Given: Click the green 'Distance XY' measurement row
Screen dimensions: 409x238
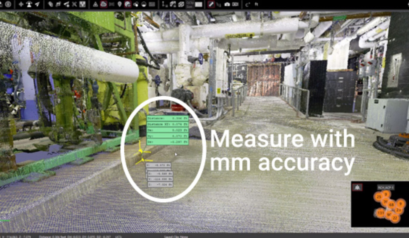Looking at the screenshot, I should [x=167, y=125].
